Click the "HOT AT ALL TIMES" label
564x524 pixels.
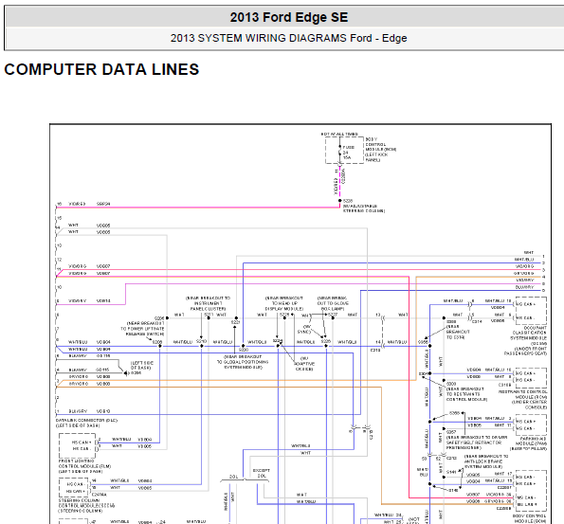click(x=339, y=135)
